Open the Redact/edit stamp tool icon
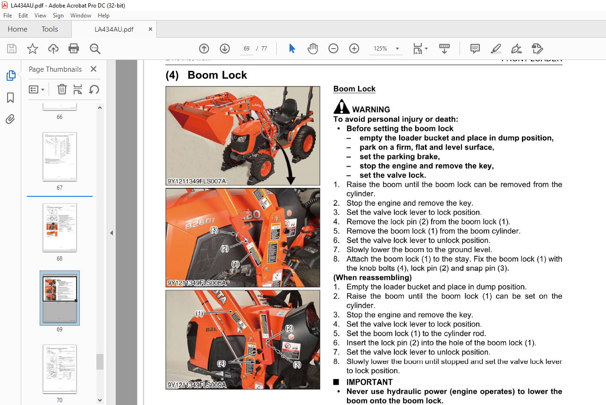The height and width of the screenshot is (405, 606). point(537,49)
